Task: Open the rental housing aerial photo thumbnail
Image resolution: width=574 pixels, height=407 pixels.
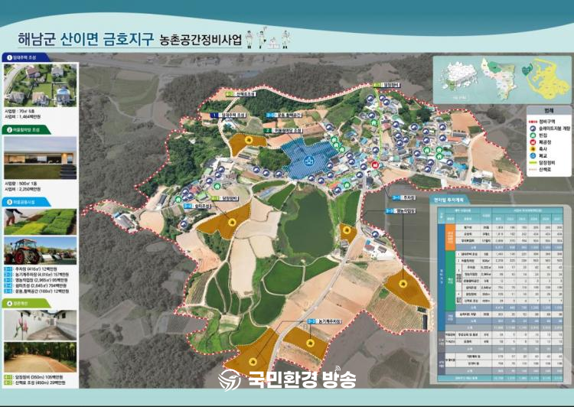Action: (41, 85)
